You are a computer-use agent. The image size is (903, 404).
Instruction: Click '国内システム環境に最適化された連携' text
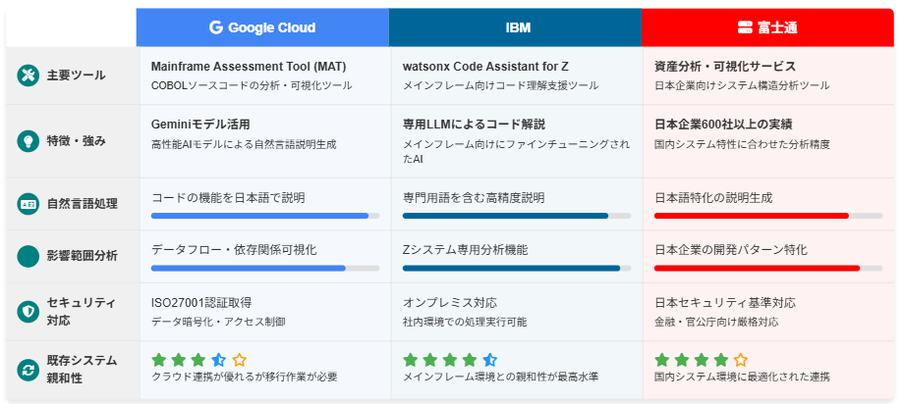coord(742,378)
